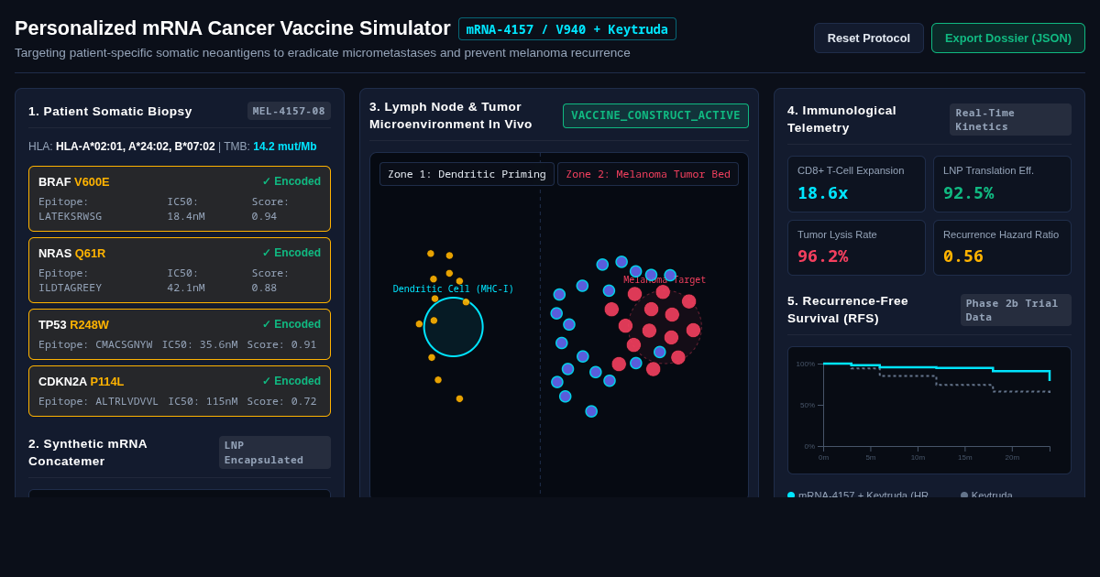
Task: Select the BRAF V600E neoantigen card
Action: click(180, 199)
